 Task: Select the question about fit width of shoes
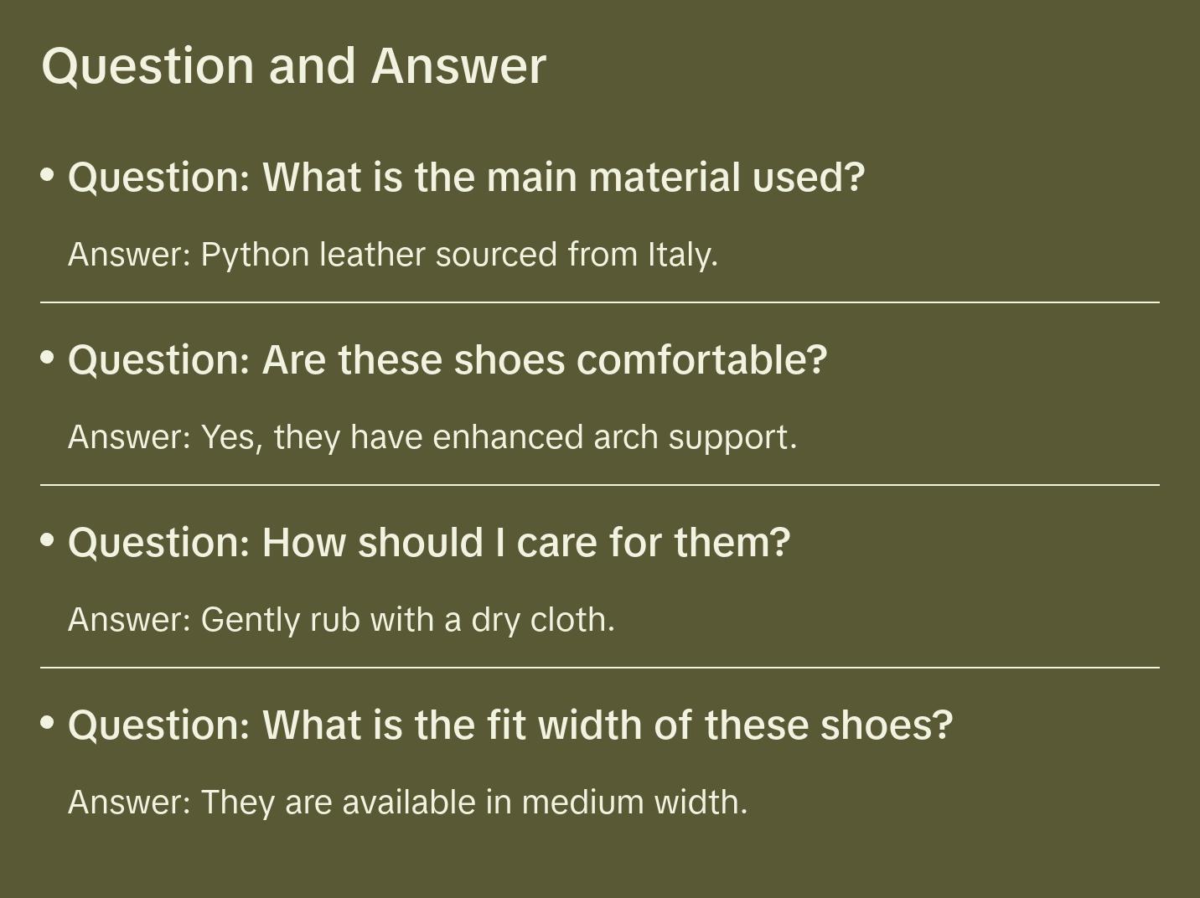point(510,725)
